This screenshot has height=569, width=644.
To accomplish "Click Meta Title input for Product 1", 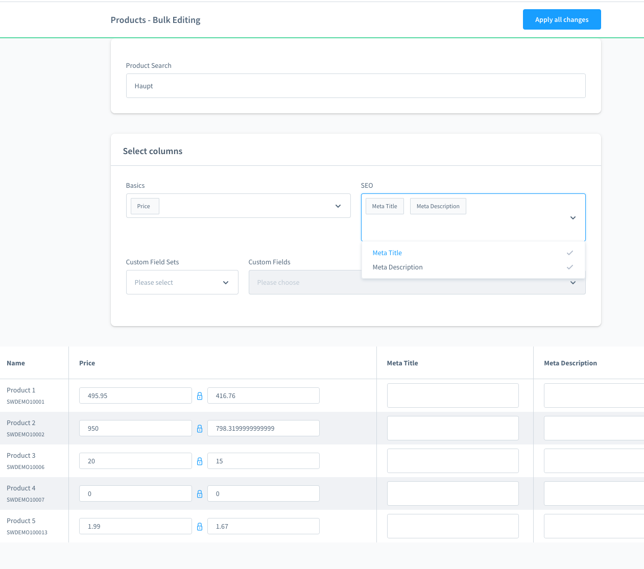I will click(x=452, y=396).
